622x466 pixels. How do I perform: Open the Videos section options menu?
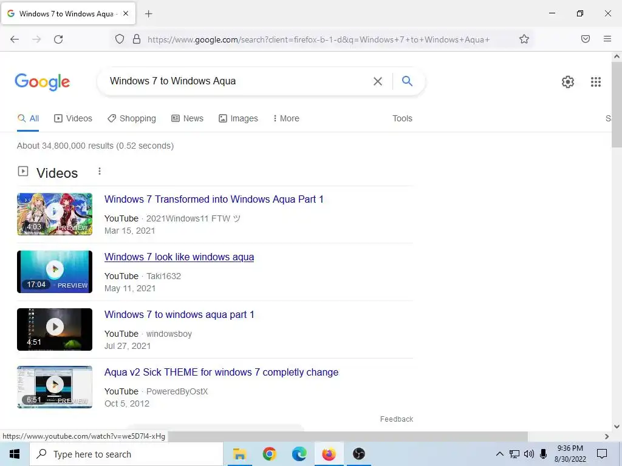100,171
